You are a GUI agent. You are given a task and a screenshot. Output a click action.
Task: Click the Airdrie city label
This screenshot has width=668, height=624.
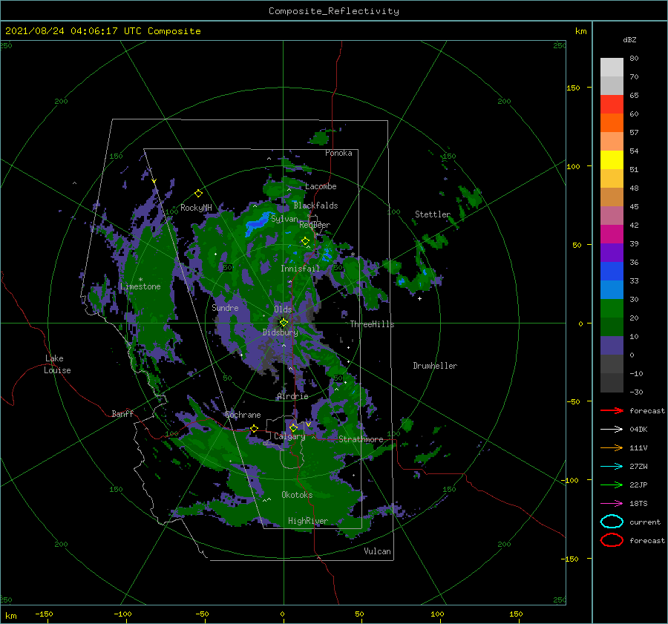tap(292, 396)
